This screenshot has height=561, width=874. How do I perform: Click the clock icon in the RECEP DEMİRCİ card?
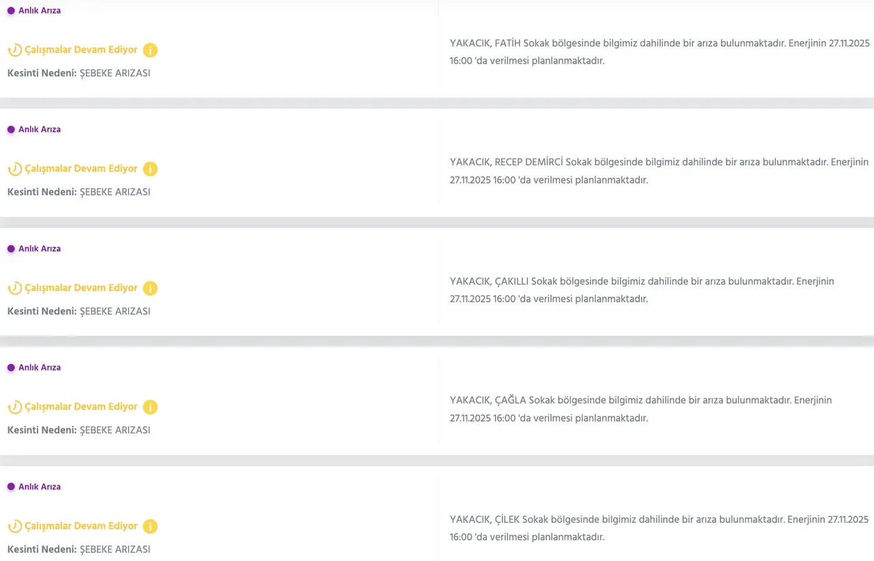pos(14,169)
